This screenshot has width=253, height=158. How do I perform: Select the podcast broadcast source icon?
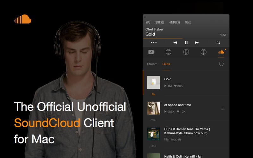(203, 52)
